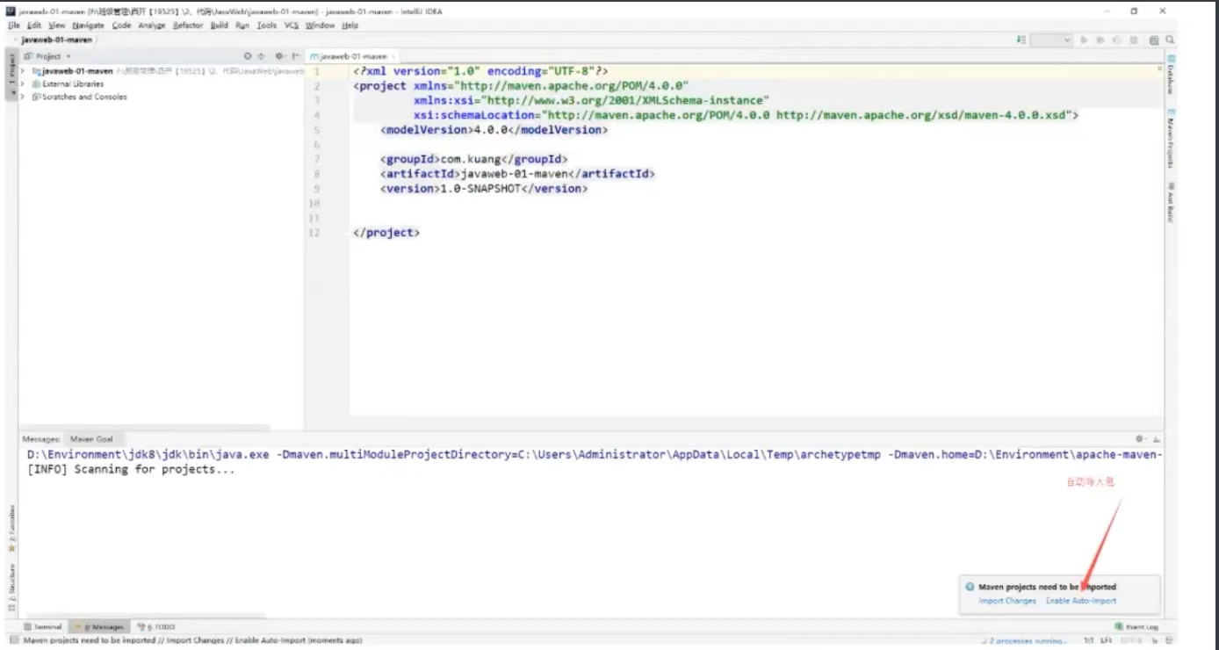
Task: Expand the Scratches and Consoles node
Action: click(x=24, y=97)
